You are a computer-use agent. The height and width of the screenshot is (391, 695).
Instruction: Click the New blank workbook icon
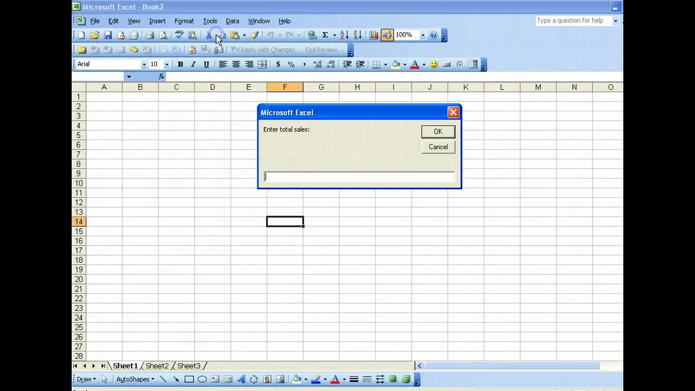coord(81,35)
